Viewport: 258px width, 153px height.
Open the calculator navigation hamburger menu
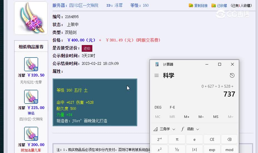click(x=157, y=75)
